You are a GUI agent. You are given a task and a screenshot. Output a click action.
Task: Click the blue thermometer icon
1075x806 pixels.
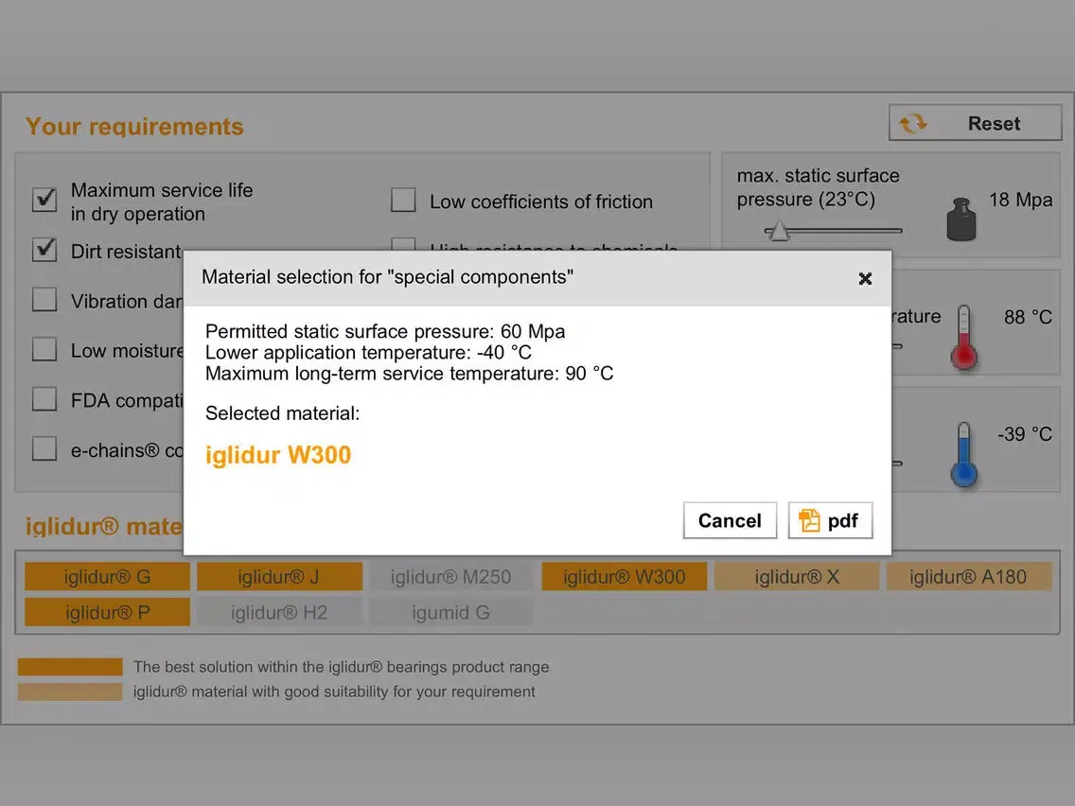pos(964,454)
